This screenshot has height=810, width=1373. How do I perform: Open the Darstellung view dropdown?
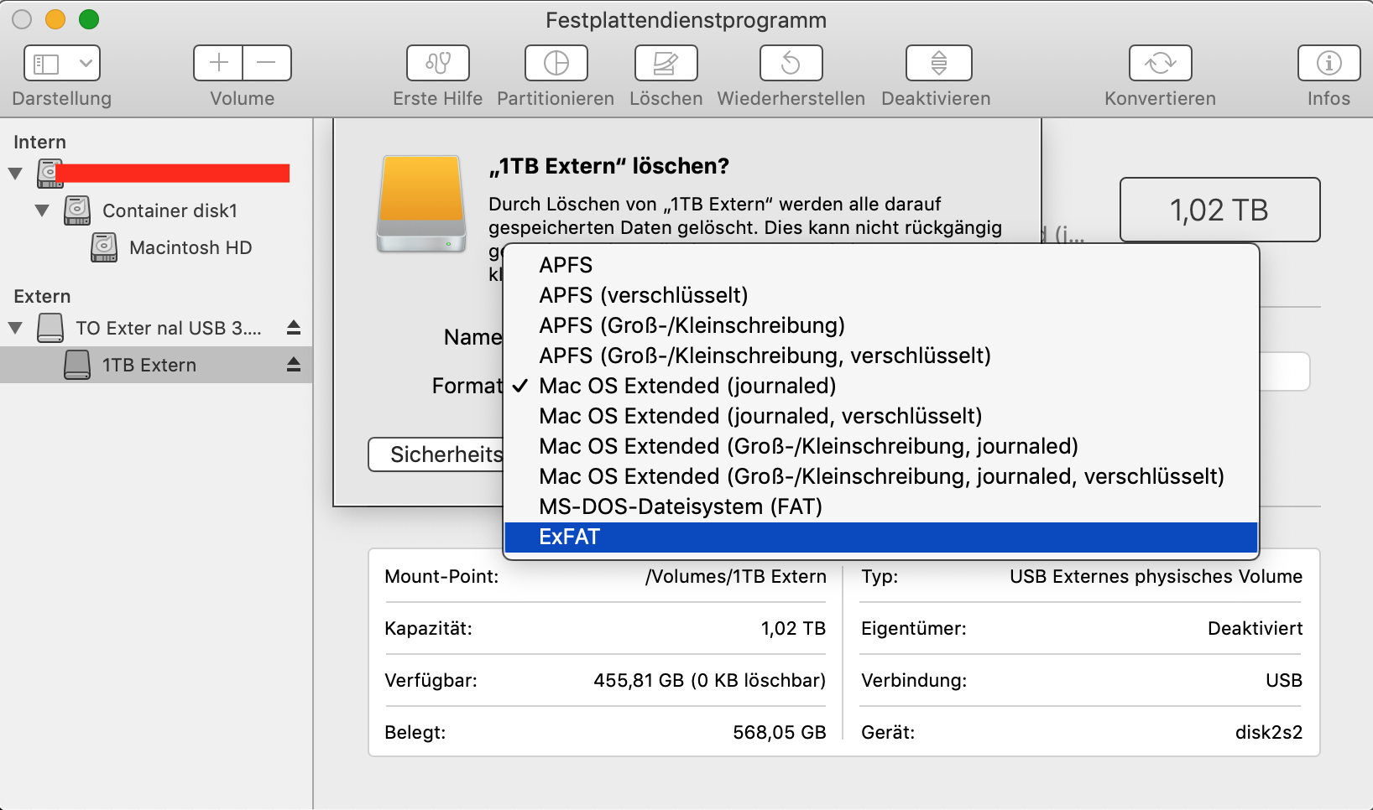tap(62, 63)
